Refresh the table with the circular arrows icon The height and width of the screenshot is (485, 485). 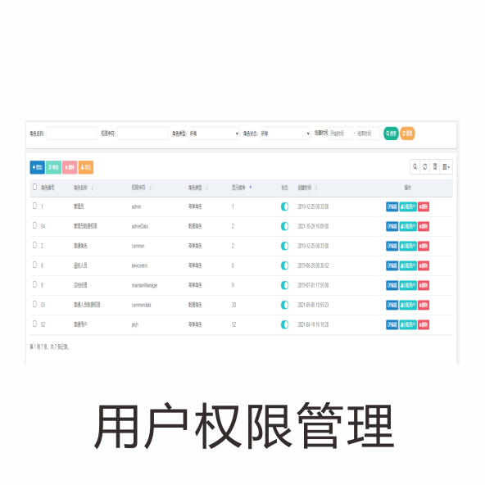[x=425, y=167]
